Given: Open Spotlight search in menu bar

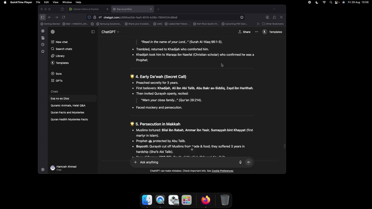Looking at the screenshot, I should 331,2.
